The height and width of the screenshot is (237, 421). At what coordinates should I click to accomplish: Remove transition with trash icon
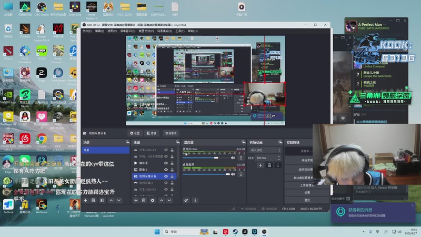pos(269,165)
